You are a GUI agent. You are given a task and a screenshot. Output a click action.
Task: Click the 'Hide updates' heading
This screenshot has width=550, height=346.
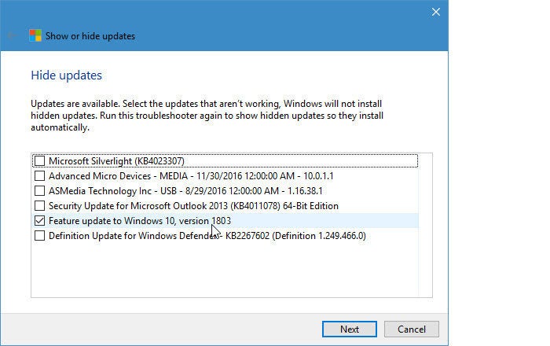pos(66,75)
